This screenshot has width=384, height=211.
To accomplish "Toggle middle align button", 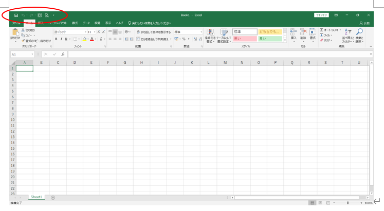I will coord(115,32).
